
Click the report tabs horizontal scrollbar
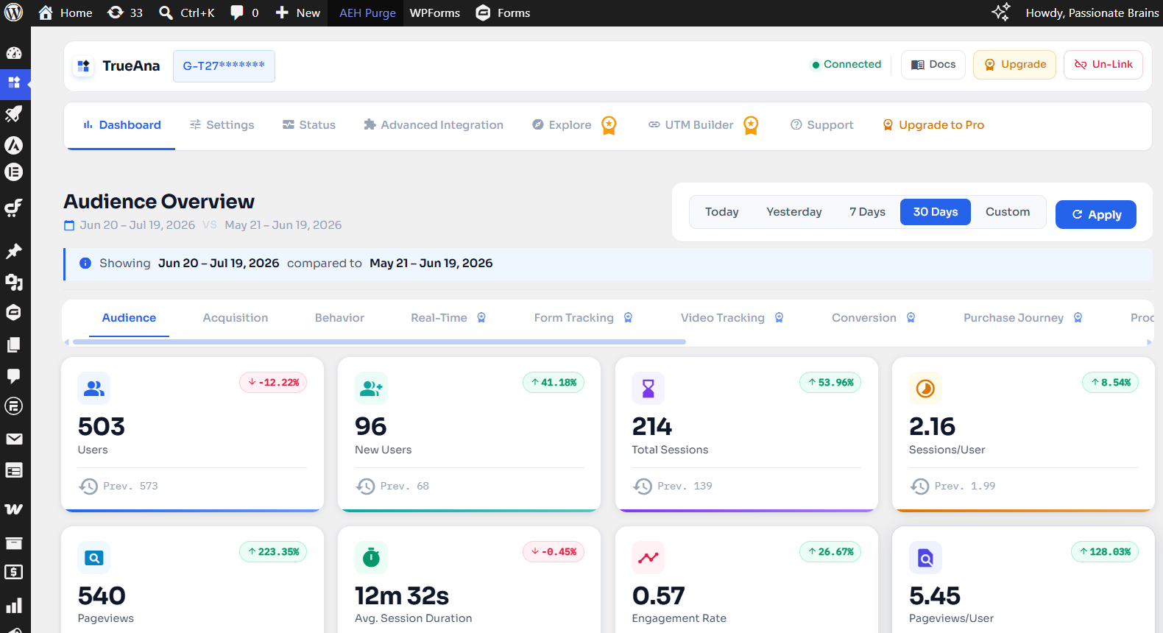coord(378,342)
